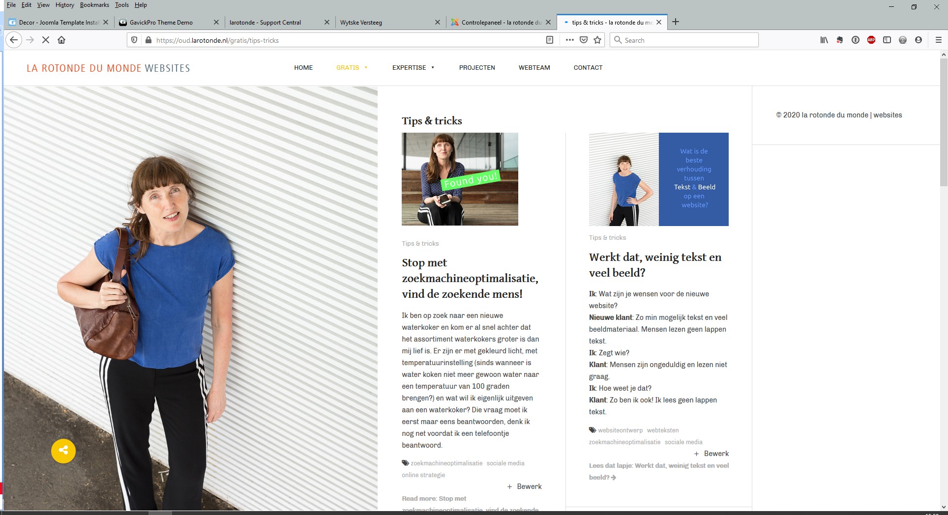Click the La Rotonde du Monde Websites logo
The height and width of the screenshot is (515, 948).
point(108,68)
